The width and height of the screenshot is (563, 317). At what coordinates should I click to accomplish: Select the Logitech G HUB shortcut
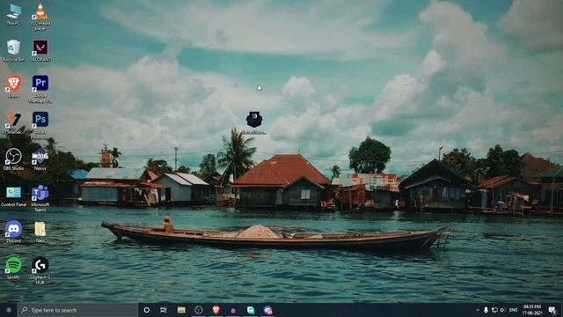(x=40, y=270)
